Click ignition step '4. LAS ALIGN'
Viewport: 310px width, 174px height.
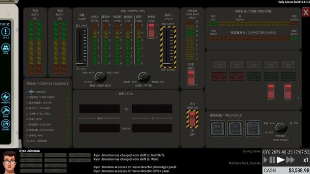[x=38, y=108]
